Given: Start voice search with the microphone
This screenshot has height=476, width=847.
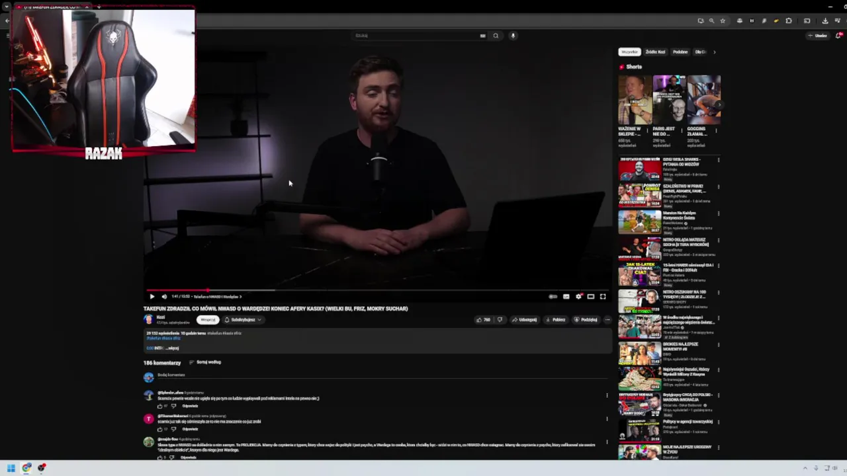Looking at the screenshot, I should [x=513, y=36].
